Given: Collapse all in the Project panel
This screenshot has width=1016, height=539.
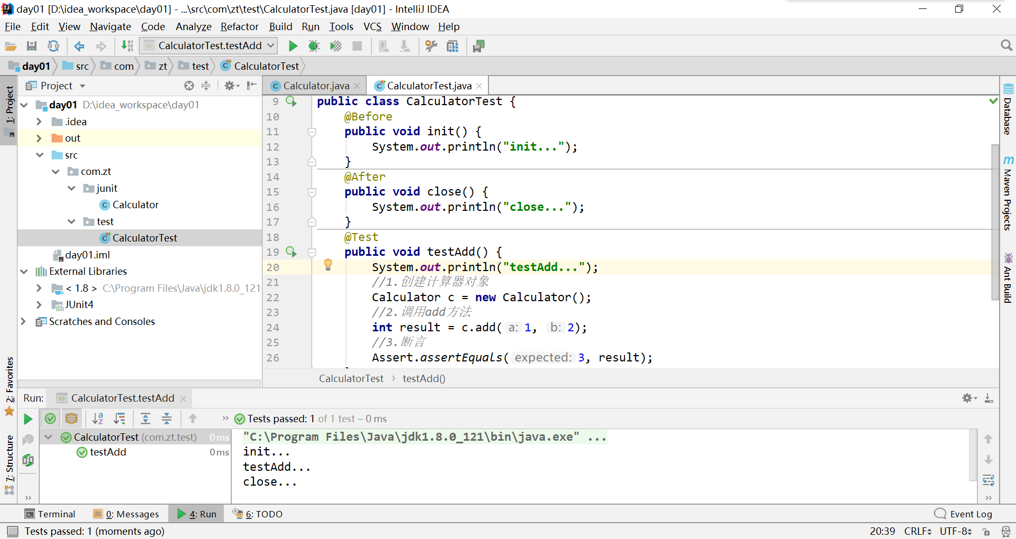Looking at the screenshot, I should tap(206, 86).
